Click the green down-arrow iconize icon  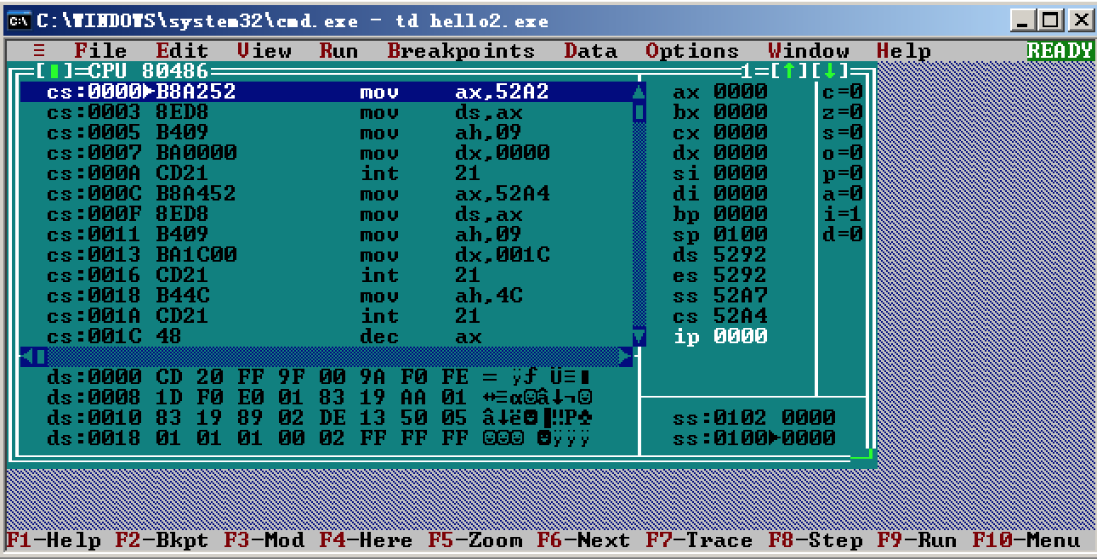point(831,71)
